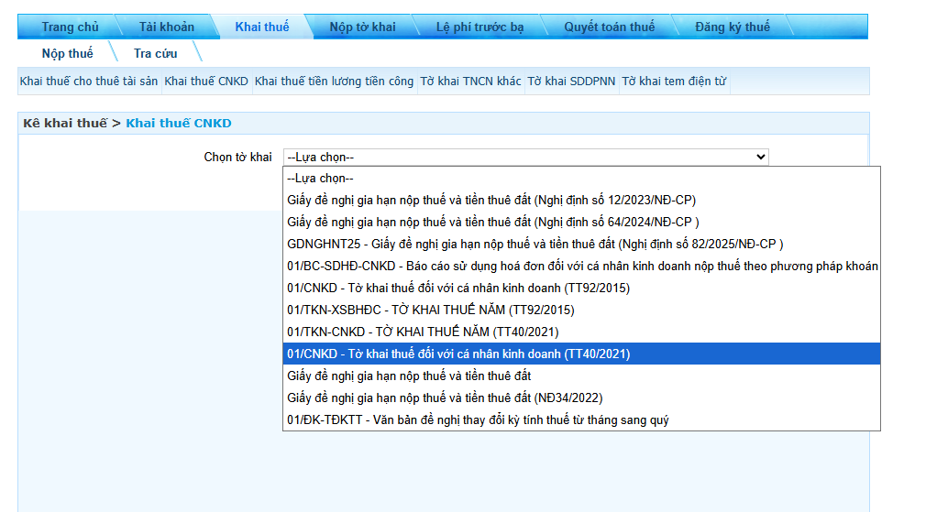926x512 pixels.
Task: Open the Tra cứu tab
Action: (x=155, y=53)
